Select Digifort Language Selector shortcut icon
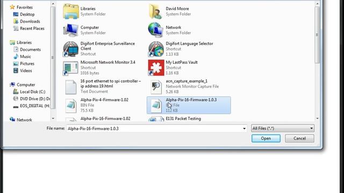 tap(156, 49)
